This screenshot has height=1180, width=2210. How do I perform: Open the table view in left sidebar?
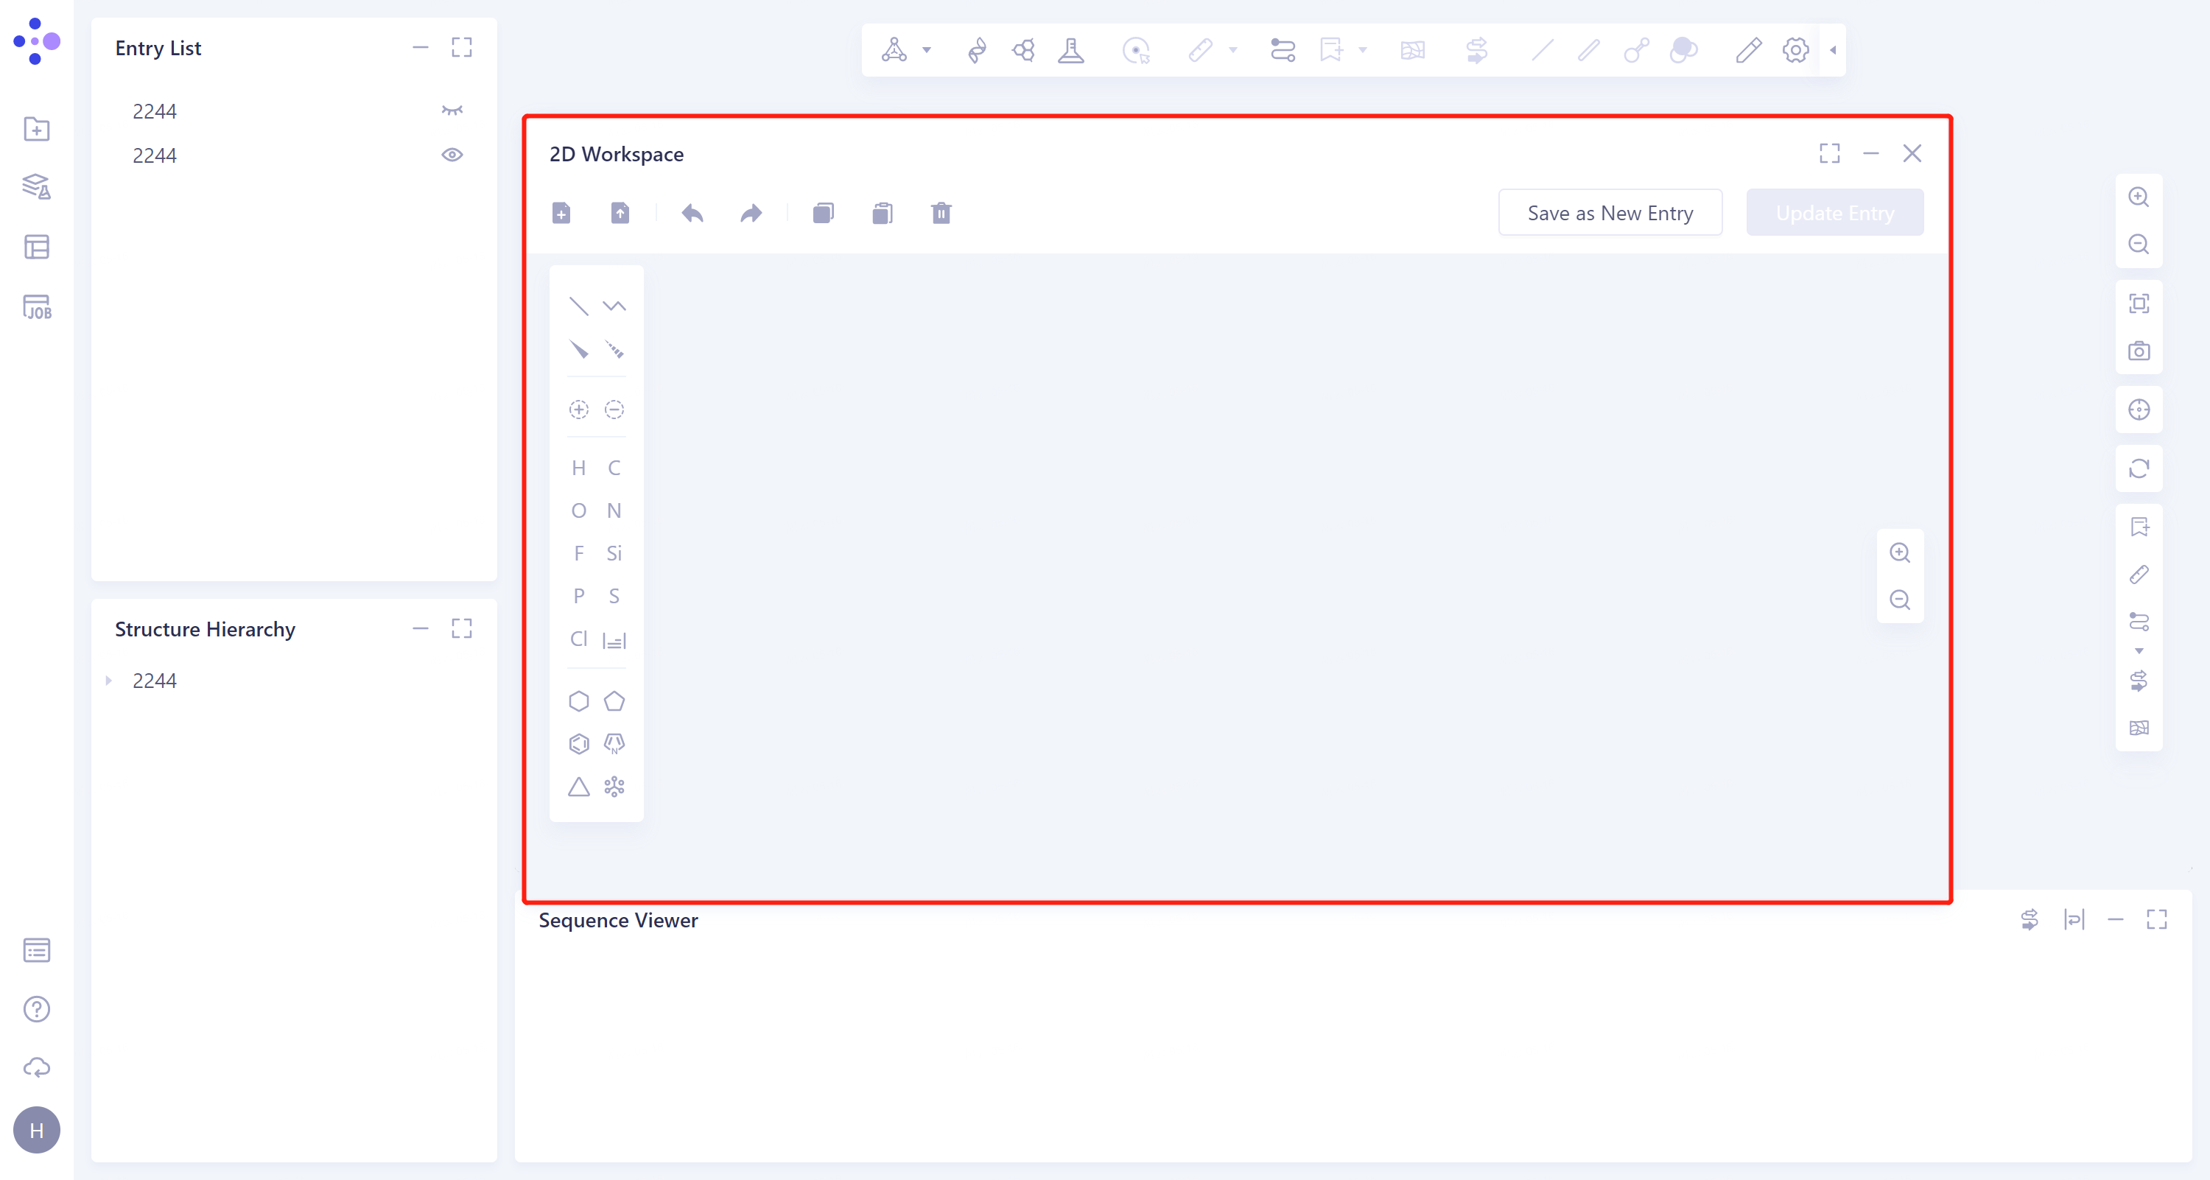[37, 247]
